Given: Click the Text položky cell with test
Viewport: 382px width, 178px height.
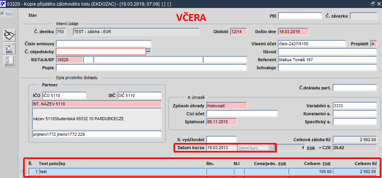Looking at the screenshot, I should tap(122, 172).
